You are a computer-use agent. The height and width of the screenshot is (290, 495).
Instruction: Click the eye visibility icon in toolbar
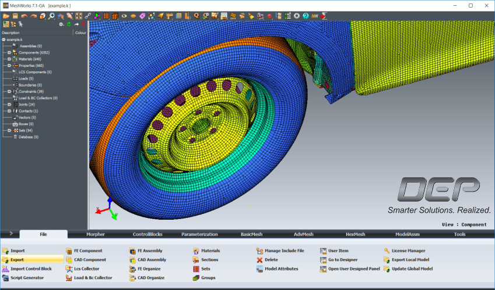[x=124, y=16]
